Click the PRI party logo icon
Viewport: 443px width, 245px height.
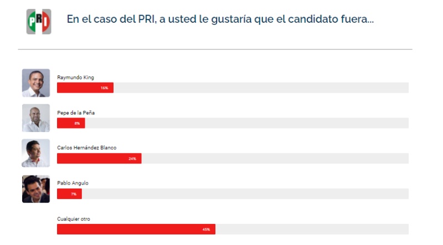pos(39,22)
